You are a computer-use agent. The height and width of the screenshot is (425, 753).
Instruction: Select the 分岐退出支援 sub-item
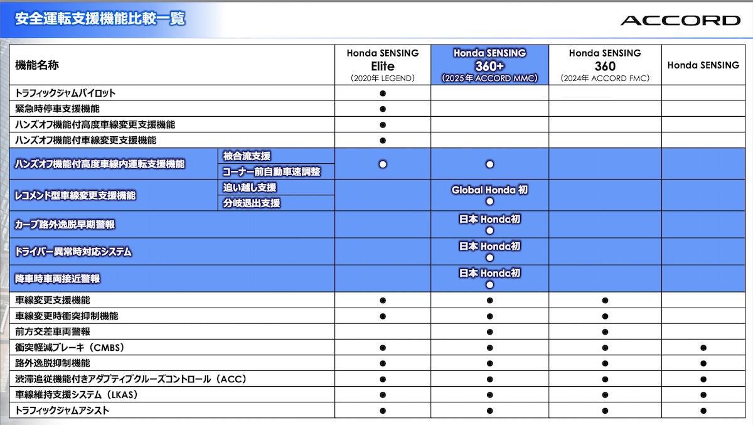252,203
